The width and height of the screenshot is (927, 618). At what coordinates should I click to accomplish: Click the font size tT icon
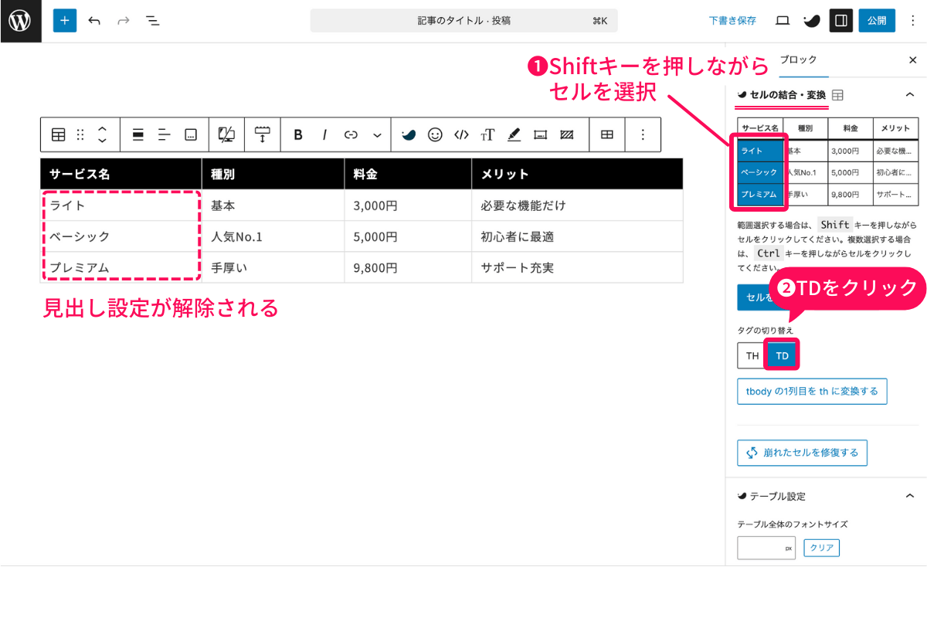coord(487,134)
